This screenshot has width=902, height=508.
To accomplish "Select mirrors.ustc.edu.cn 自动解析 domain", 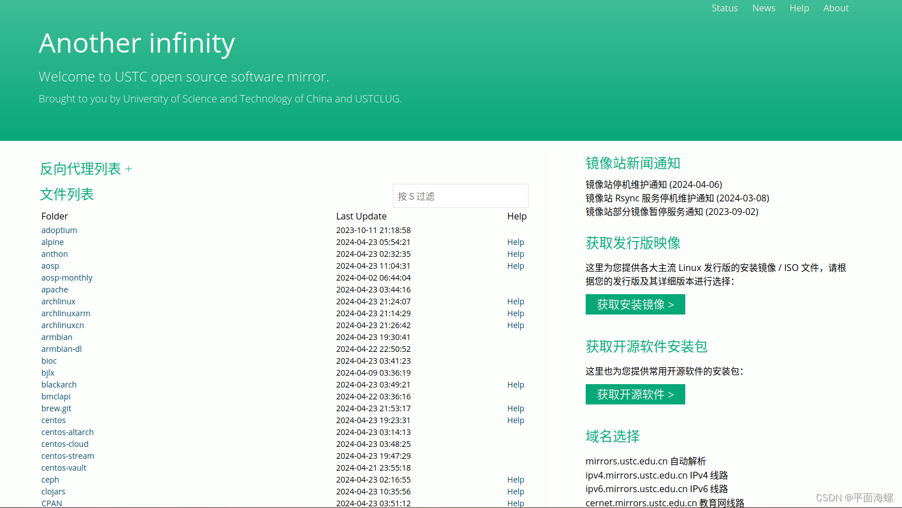I will tap(646, 461).
